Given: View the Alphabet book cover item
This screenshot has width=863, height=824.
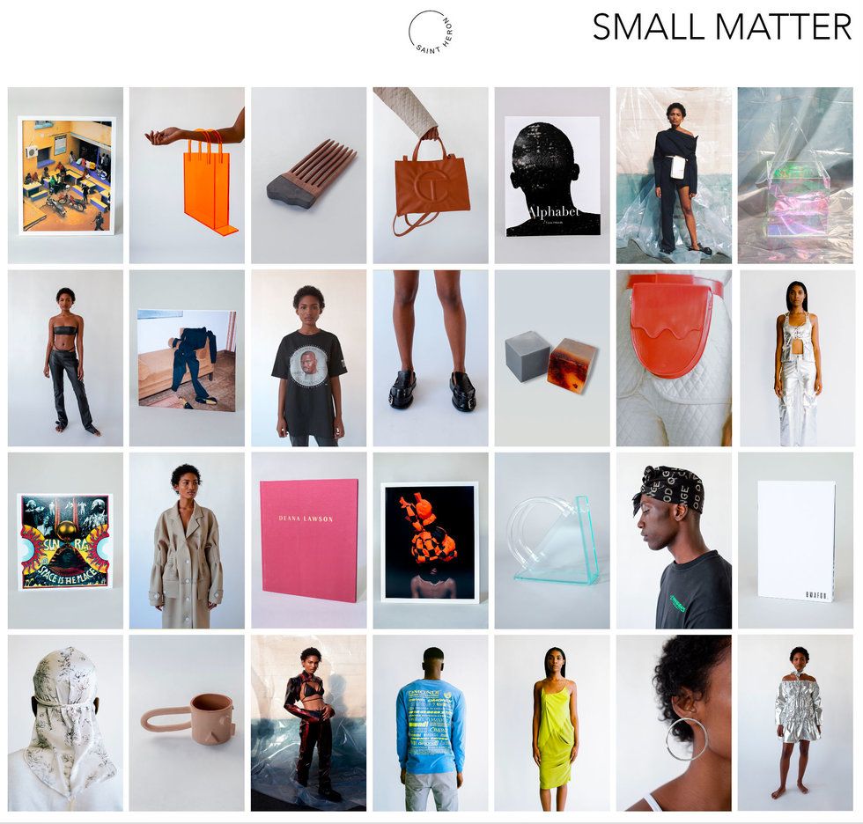Looking at the screenshot, I should [552, 175].
